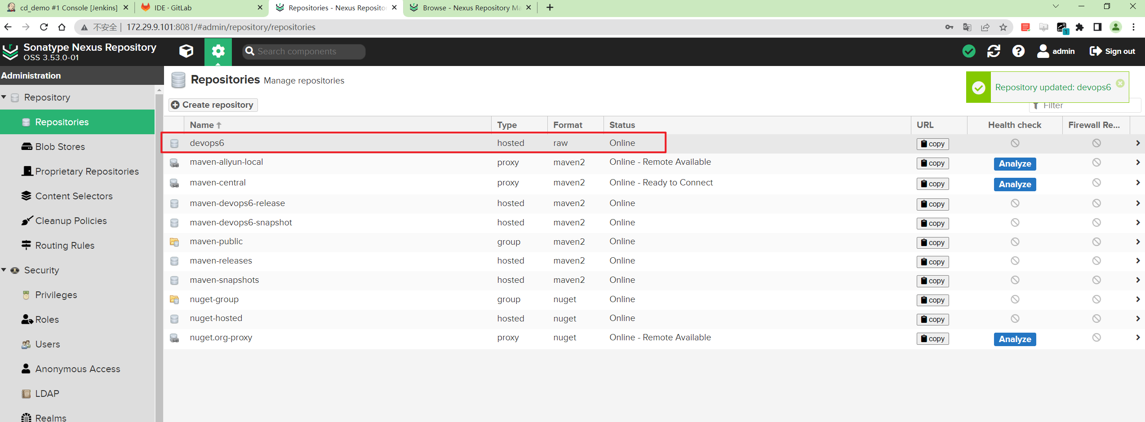Viewport: 1145px width, 422px height.
Task: Open Users under Security
Action: point(47,344)
